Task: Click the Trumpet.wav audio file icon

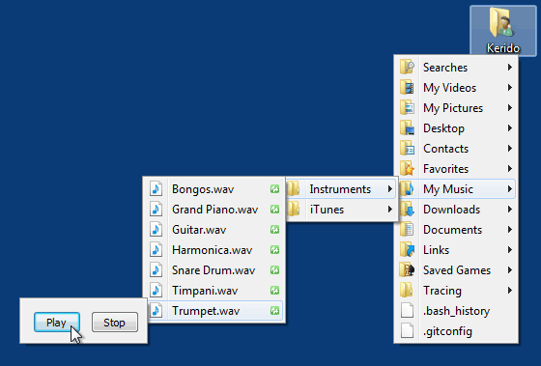Action: (156, 311)
